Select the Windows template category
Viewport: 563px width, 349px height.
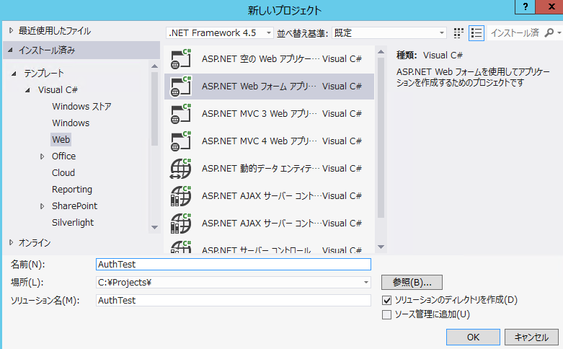[71, 123]
